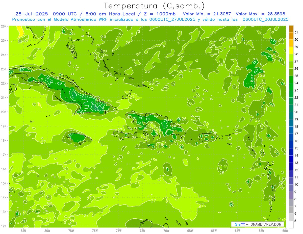This screenshot has width=303, height=234.
Task: Click the colorbar label '31'
Action: pyautogui.click(x=296, y=32)
